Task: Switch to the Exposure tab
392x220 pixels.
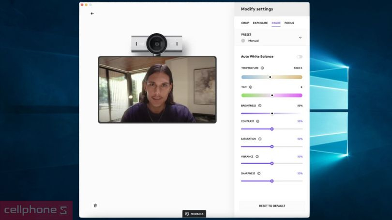Action: pos(260,23)
